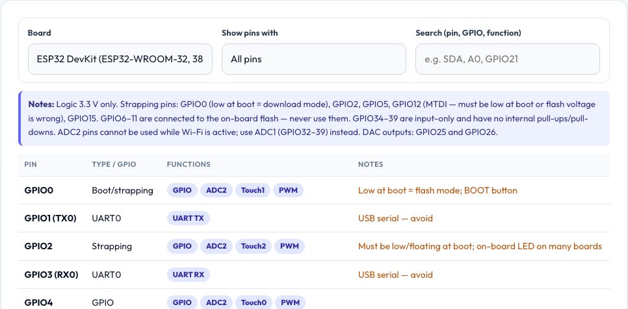Click the UART RX tag
This screenshot has height=309, width=628.
click(189, 275)
